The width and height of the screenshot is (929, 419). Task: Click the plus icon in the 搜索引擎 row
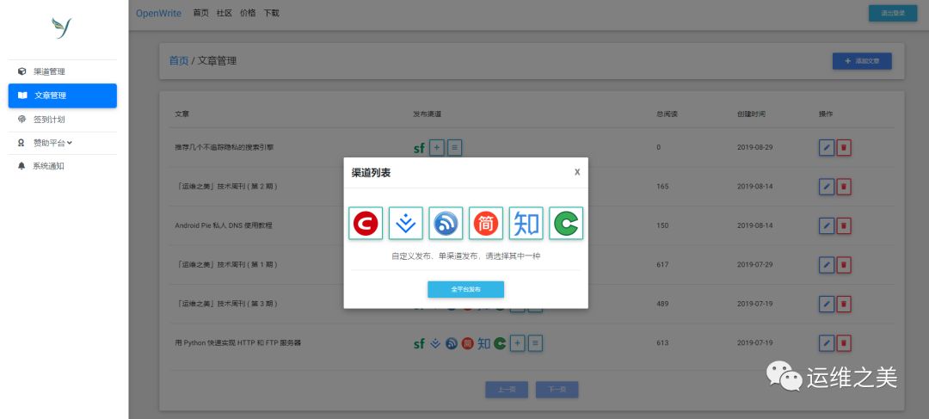click(x=437, y=148)
